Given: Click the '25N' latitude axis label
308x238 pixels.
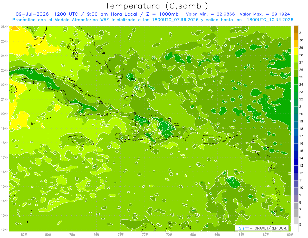Looking at the screenshot, I should (x=4, y=41).
